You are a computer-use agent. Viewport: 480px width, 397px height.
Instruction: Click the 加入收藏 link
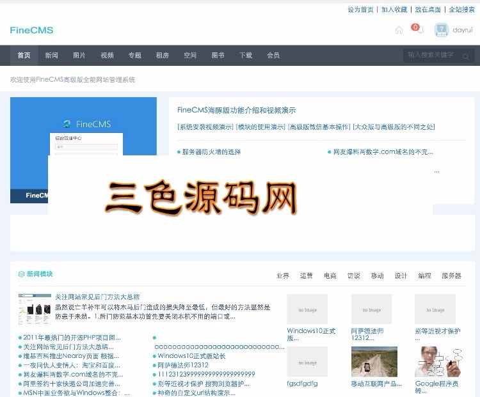tap(394, 10)
